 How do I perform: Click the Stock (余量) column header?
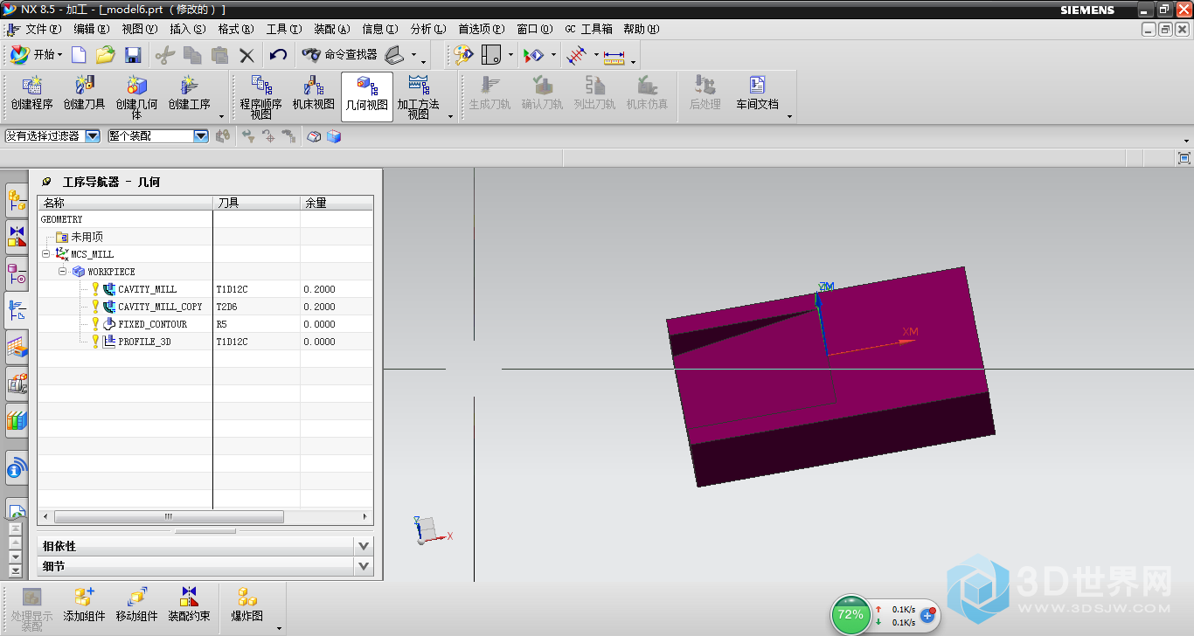tap(337, 203)
